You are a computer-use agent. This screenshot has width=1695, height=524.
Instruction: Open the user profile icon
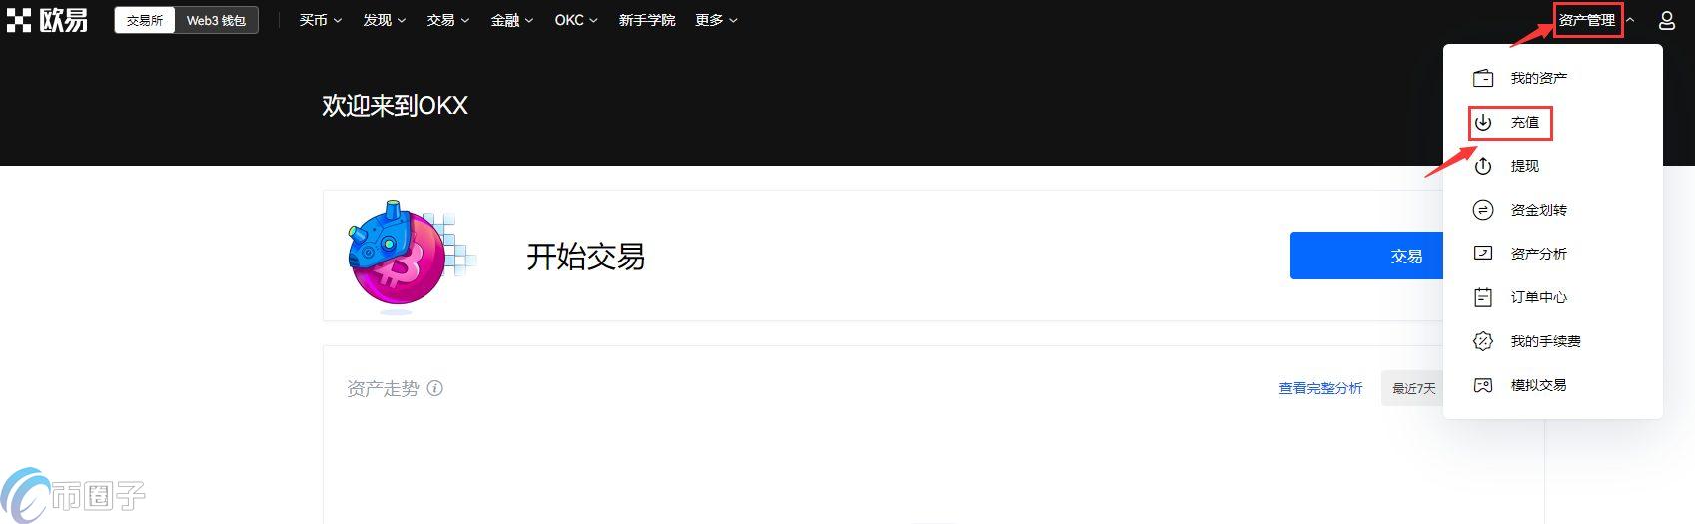tap(1666, 20)
